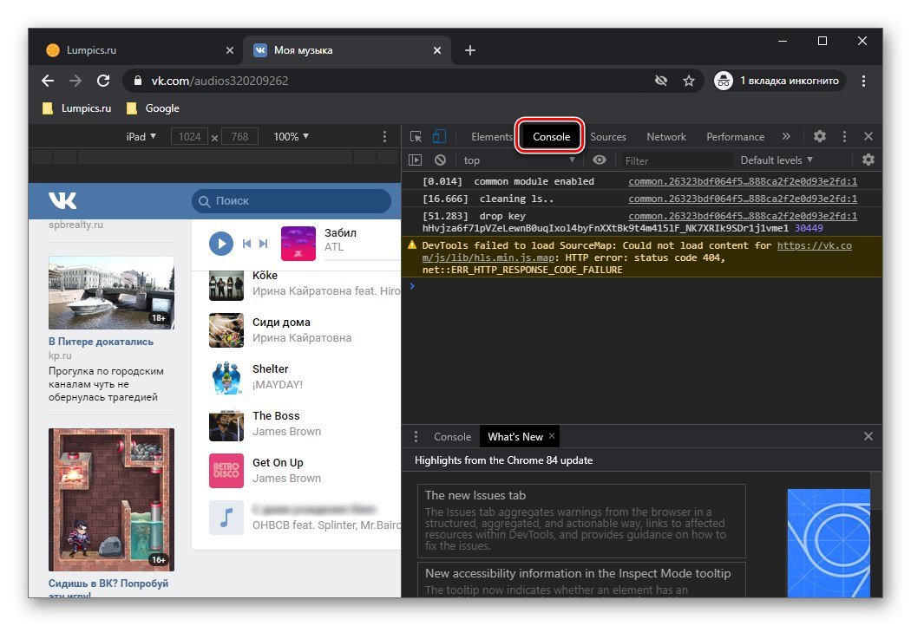Select the Inspect element tool
The height and width of the screenshot is (626, 911).
[x=417, y=136]
